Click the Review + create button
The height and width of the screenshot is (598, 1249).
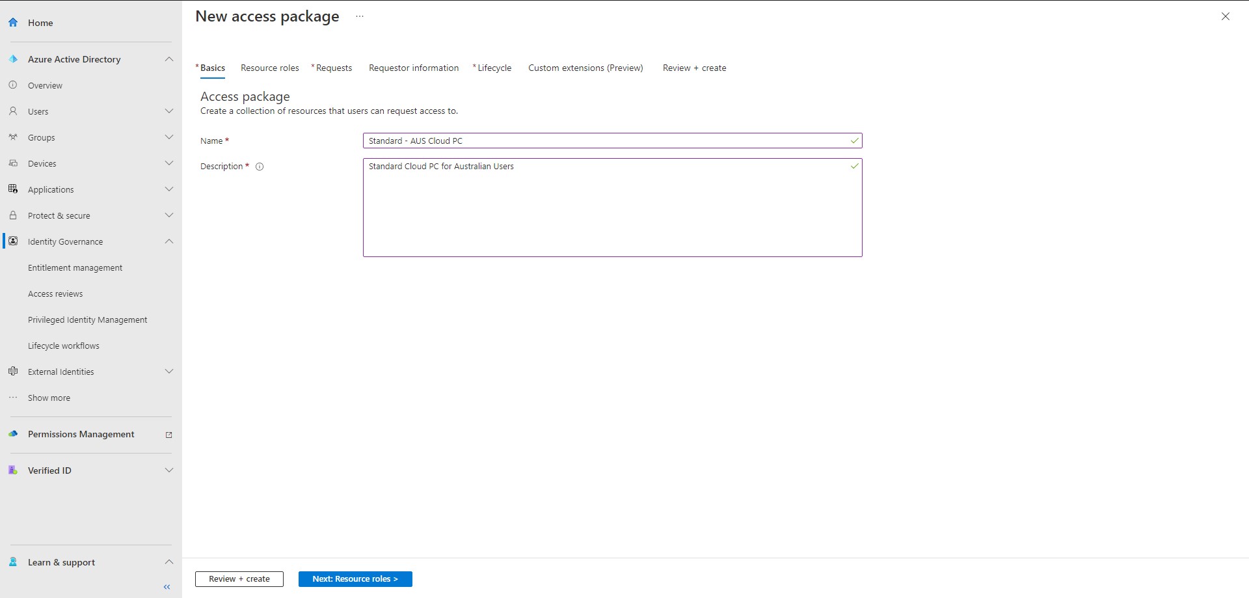(x=239, y=578)
